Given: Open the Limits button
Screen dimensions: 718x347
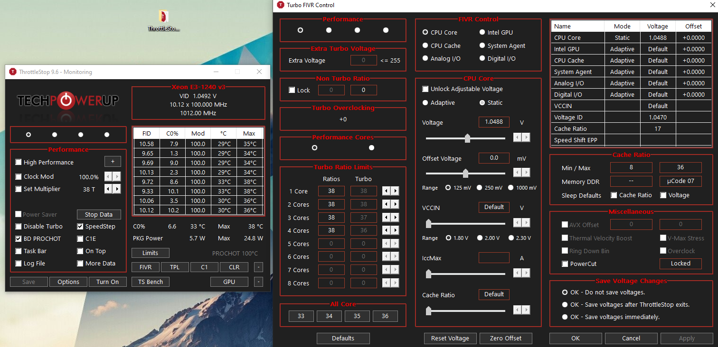Looking at the screenshot, I should point(150,253).
